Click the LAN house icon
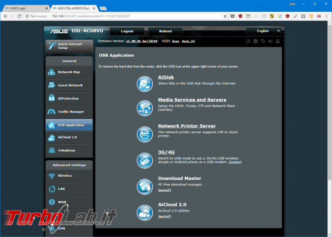The image size is (332, 237). (52, 189)
